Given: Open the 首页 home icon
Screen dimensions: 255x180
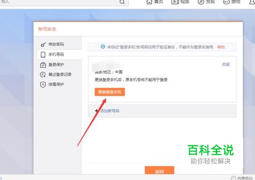Looking at the screenshot, I should (x=149, y=2).
